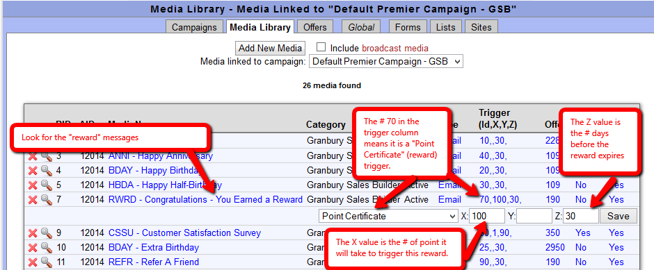Edit trigger 25,,30 on Extra Birthday row
Viewport: 654px width, 270px height.
click(x=493, y=248)
